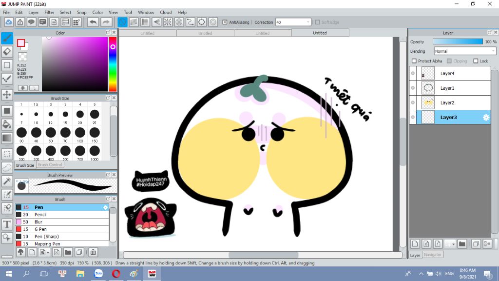Adjust the layer Opacity slider
This screenshot has height=281, width=499.
(458, 42)
